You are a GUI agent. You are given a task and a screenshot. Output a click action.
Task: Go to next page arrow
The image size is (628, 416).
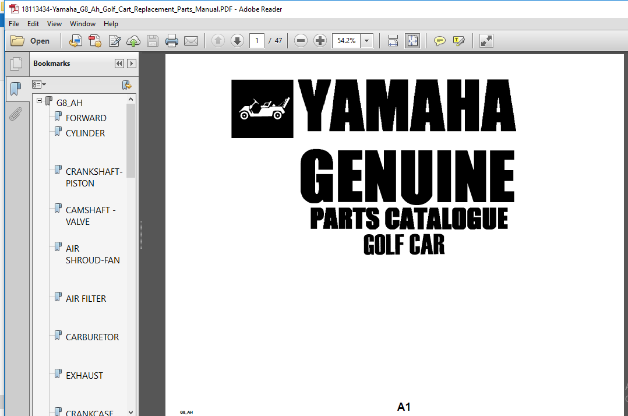point(237,40)
